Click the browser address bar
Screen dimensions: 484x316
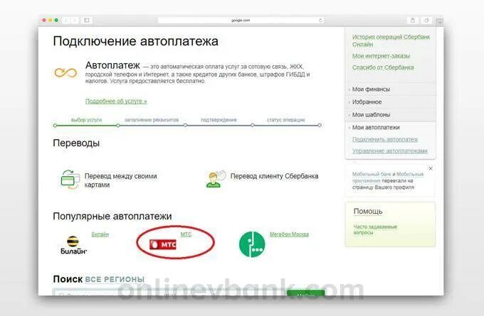pos(241,21)
